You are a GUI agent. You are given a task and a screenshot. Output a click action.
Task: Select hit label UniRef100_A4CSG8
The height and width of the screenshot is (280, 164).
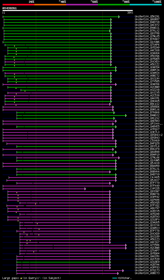point(147,50)
